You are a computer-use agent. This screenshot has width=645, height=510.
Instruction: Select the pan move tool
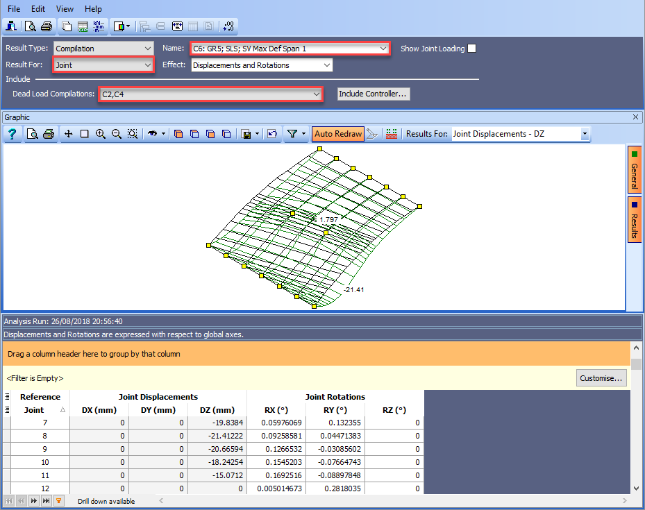pyautogui.click(x=68, y=134)
